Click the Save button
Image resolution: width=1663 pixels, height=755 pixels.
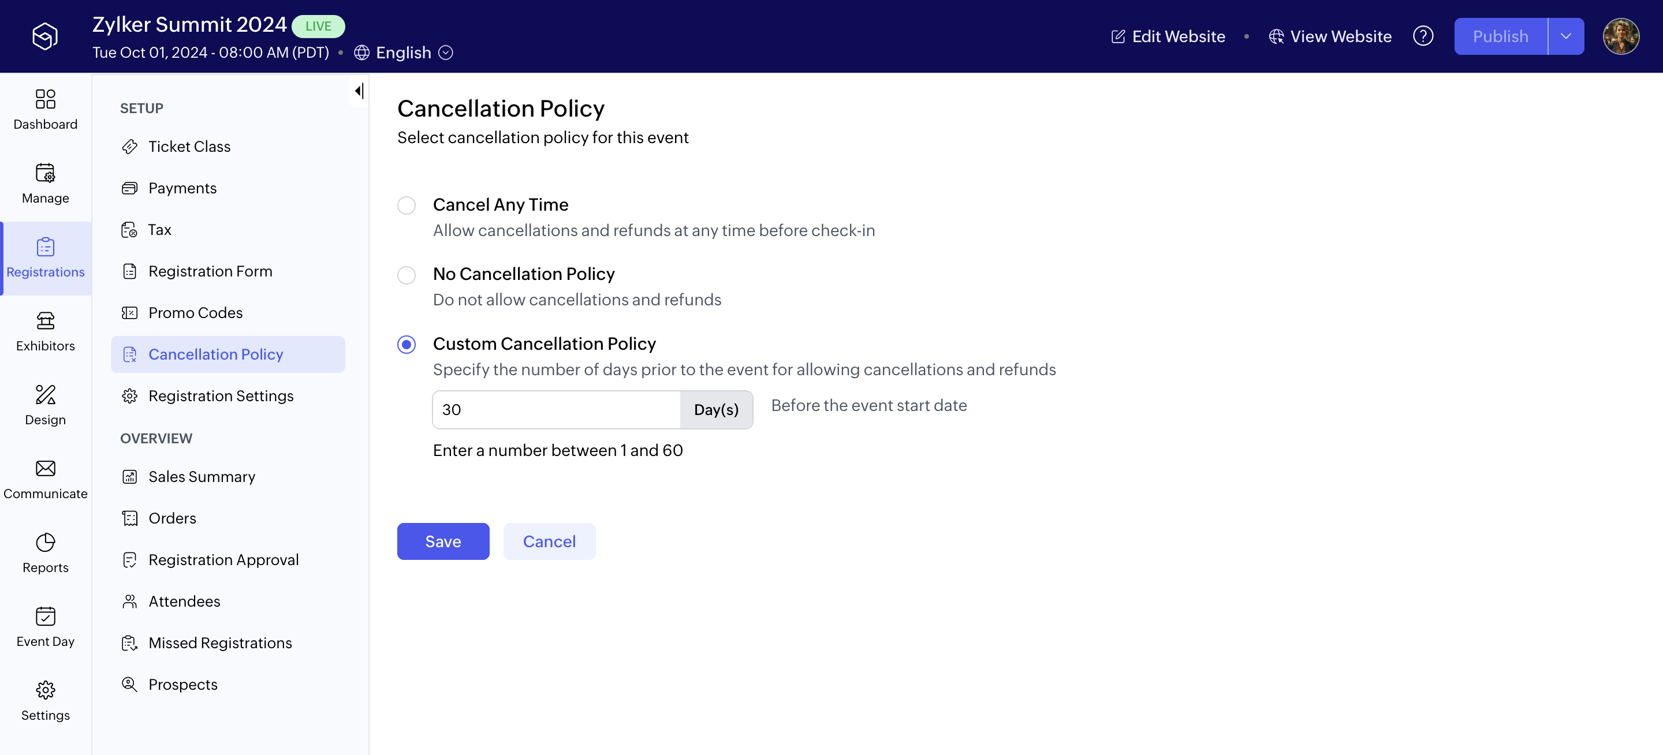pos(443,541)
